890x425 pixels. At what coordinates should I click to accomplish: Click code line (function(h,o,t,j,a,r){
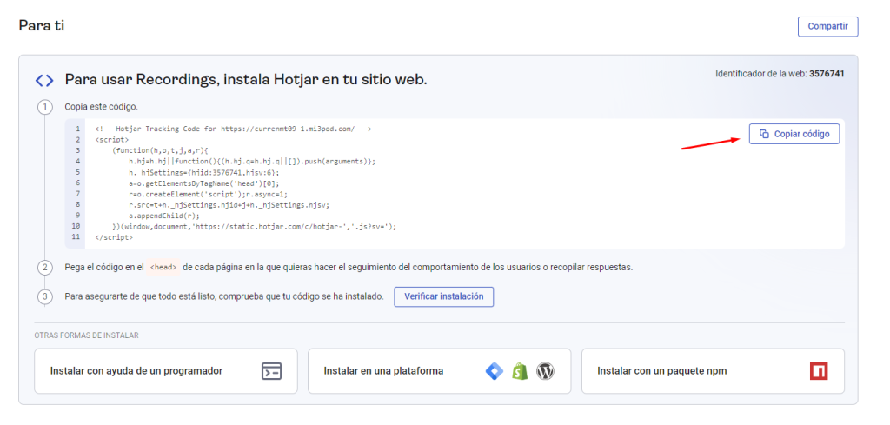pyautogui.click(x=161, y=150)
